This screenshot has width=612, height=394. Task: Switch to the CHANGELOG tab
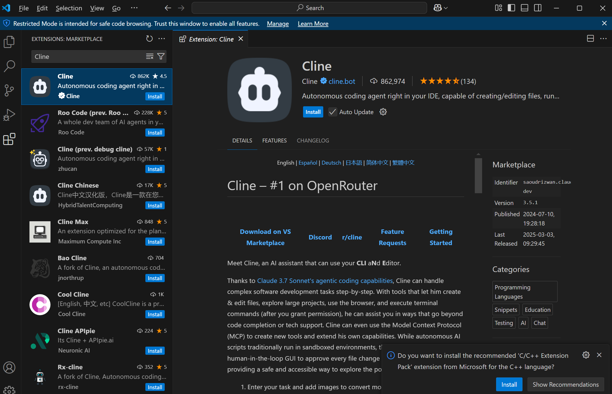coord(313,140)
